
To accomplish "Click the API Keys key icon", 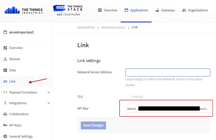I will [5, 125].
